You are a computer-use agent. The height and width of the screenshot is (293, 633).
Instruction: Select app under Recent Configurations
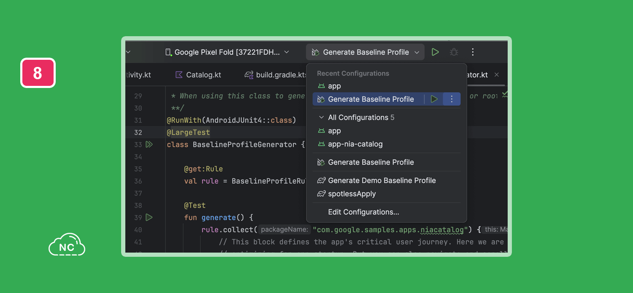coord(386,86)
